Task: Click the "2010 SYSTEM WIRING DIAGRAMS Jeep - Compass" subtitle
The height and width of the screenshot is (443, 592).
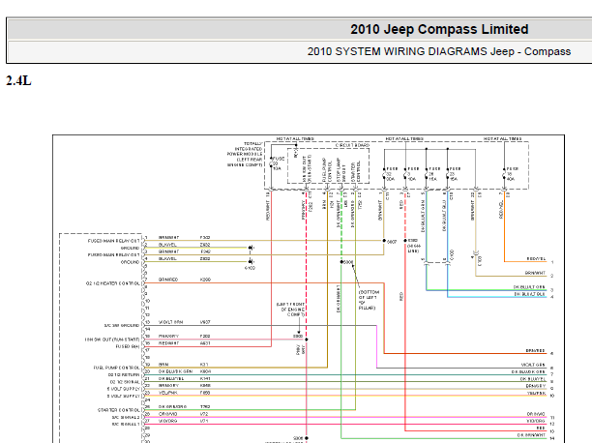Action: (x=439, y=51)
